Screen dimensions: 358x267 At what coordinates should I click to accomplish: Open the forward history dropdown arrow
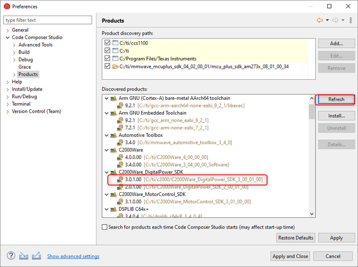343,20
